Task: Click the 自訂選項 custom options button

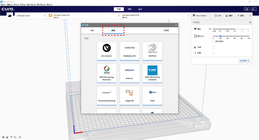Action: point(244,61)
